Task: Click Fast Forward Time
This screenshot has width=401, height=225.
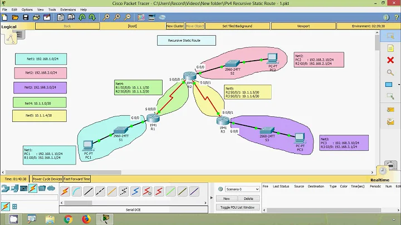Action: (x=77, y=179)
